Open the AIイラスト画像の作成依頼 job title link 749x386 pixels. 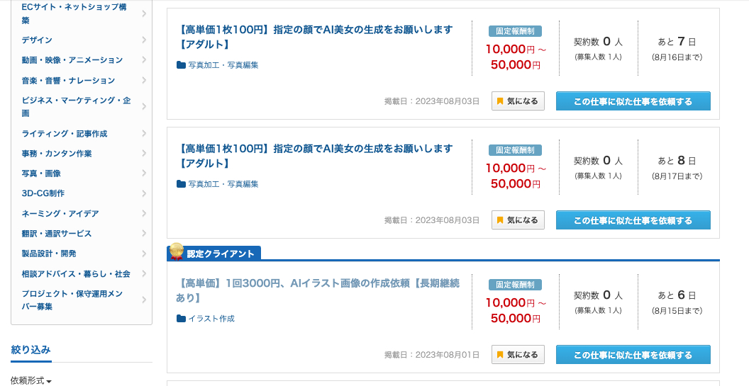pyautogui.click(x=318, y=290)
